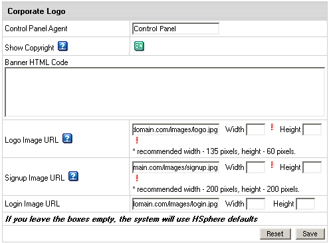The image size is (329, 243).
Task: Click the Control Panel Agent text field
Action: [175, 29]
